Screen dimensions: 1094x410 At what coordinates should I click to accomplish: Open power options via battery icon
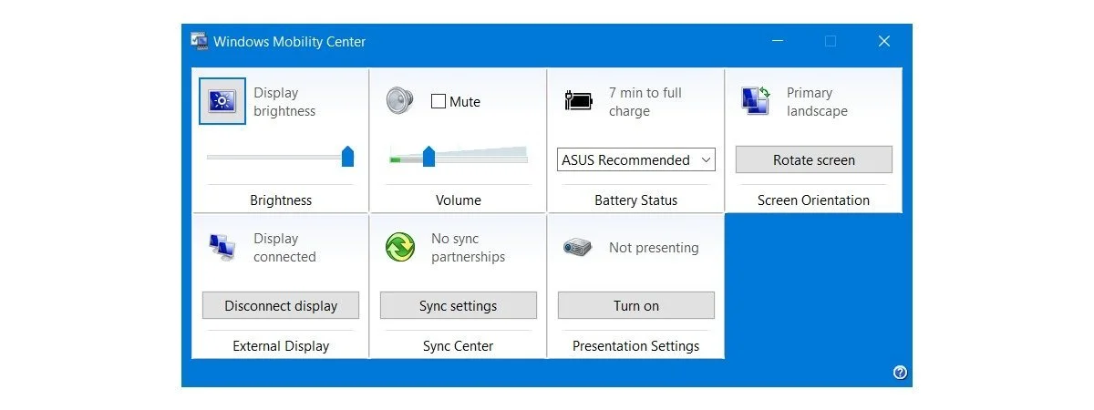(578, 100)
